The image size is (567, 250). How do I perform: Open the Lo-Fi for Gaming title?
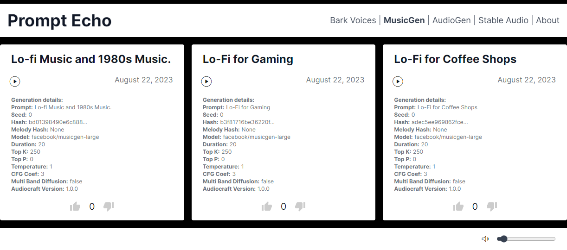click(248, 59)
